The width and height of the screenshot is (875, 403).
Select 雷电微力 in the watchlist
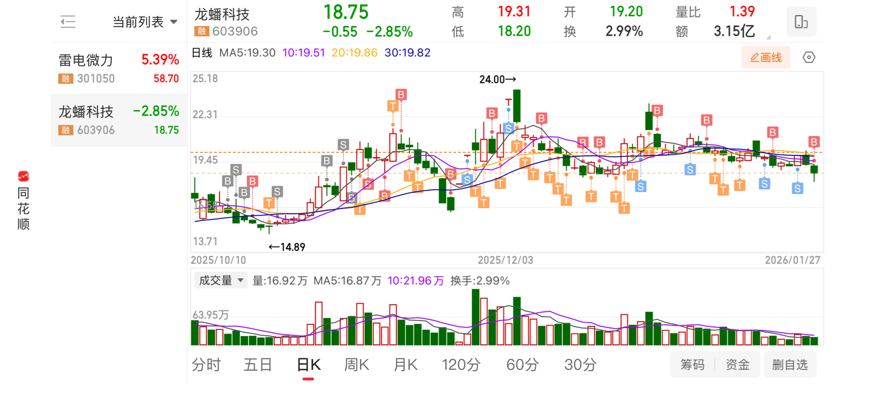click(x=119, y=69)
